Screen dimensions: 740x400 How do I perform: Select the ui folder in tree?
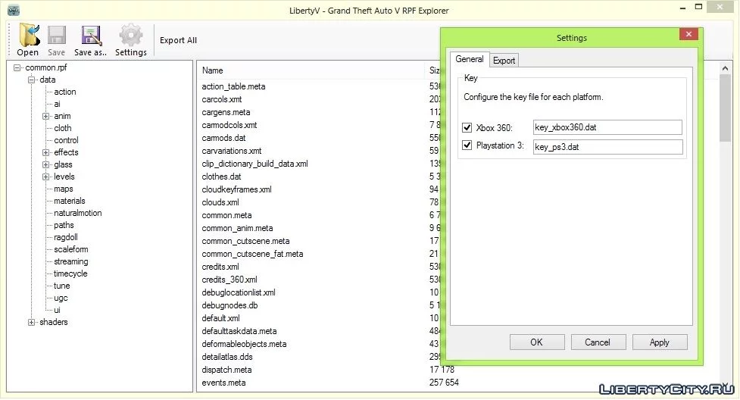tap(57, 310)
